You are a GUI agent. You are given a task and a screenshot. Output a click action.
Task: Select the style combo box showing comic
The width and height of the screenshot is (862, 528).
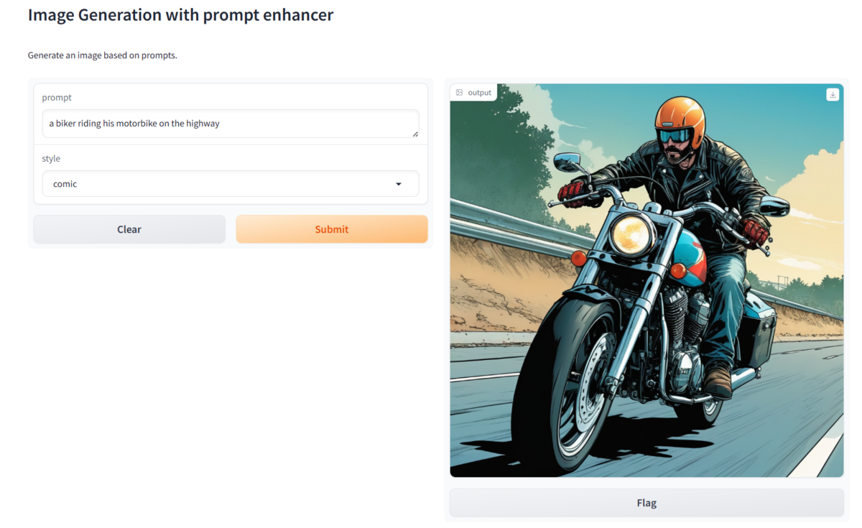[x=231, y=184]
